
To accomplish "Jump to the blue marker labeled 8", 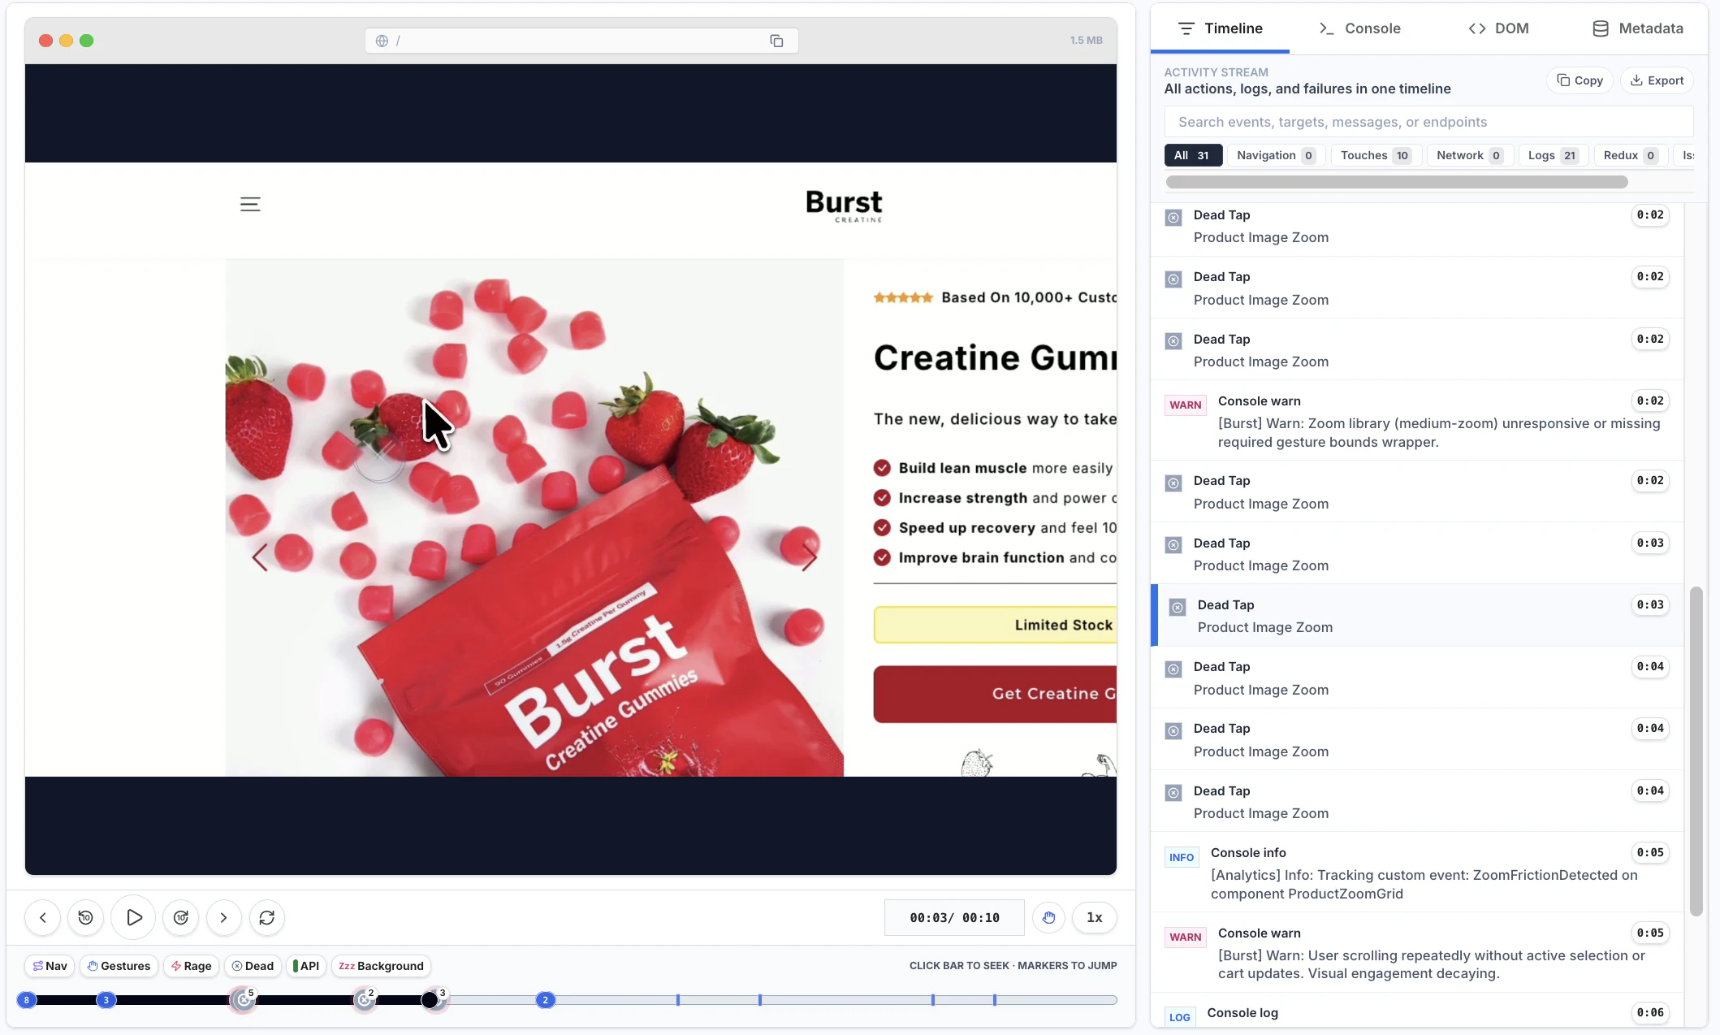I will coord(27,1000).
